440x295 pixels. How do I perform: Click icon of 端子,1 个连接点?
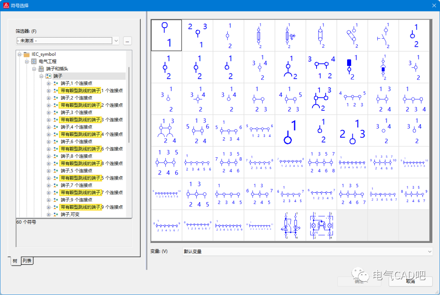[x=55, y=84]
